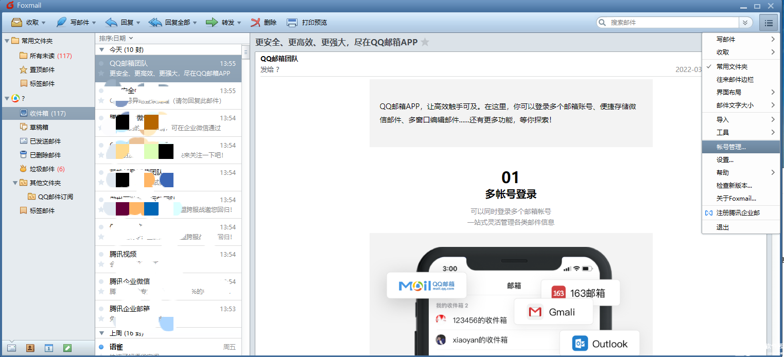784x357 pixels.
Task: Open dropdown arrow next to toolbar 写邮件
Action: click(x=93, y=23)
